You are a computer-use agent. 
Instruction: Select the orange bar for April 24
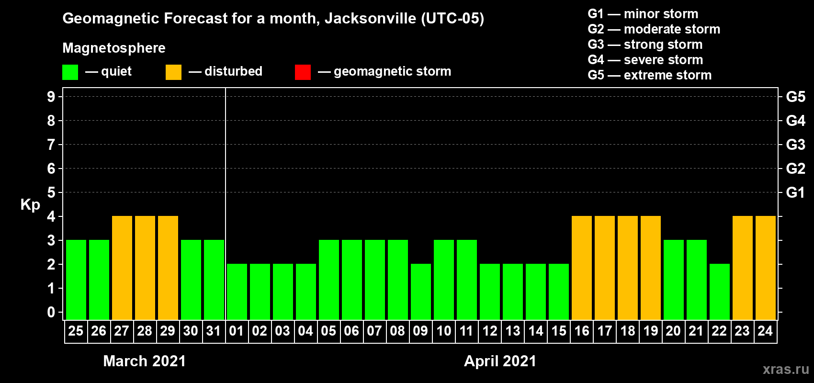point(766,268)
